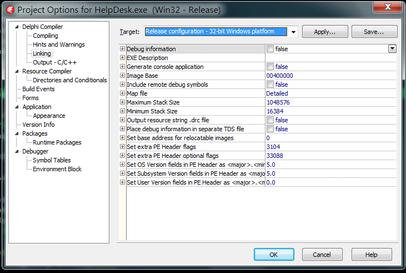Enable Include remote debug symbols checkbox
This screenshot has height=273, width=406.
[x=270, y=85]
